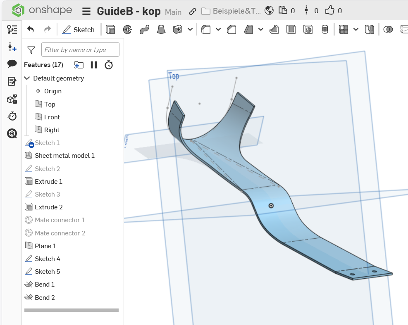The height and width of the screenshot is (325, 408).
Task: Select the Fillet tool
Action: (206, 29)
